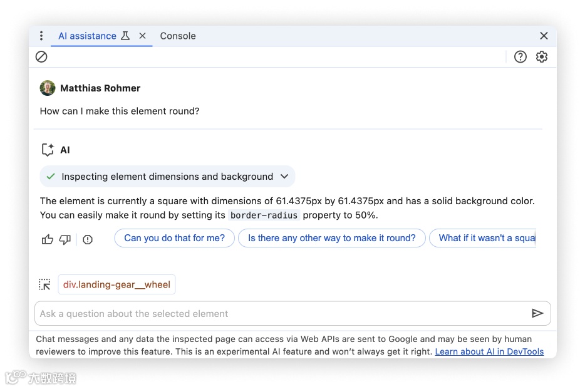Report the AI response

coord(88,239)
